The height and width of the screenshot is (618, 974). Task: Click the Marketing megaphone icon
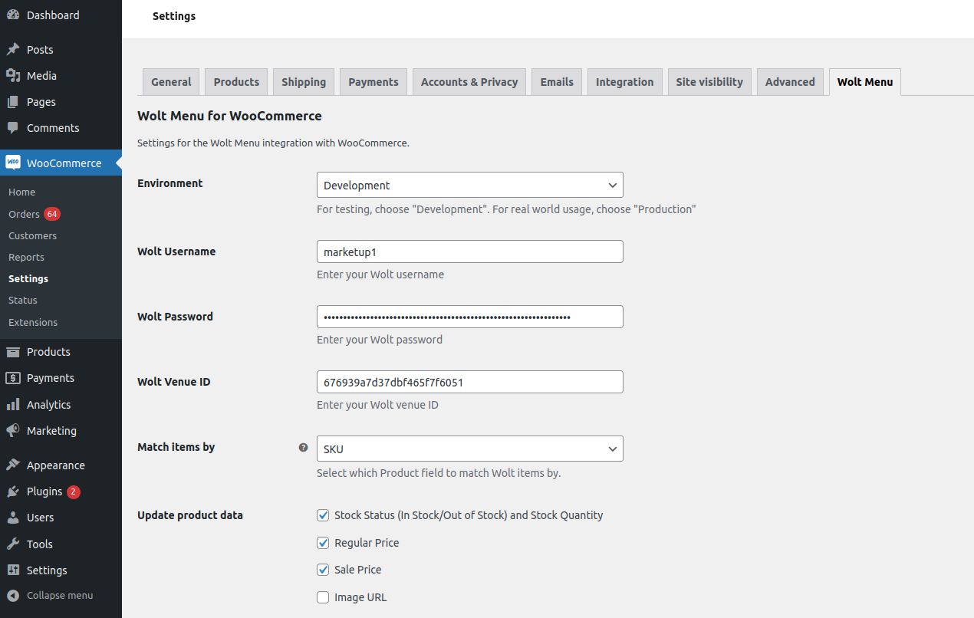click(x=13, y=431)
